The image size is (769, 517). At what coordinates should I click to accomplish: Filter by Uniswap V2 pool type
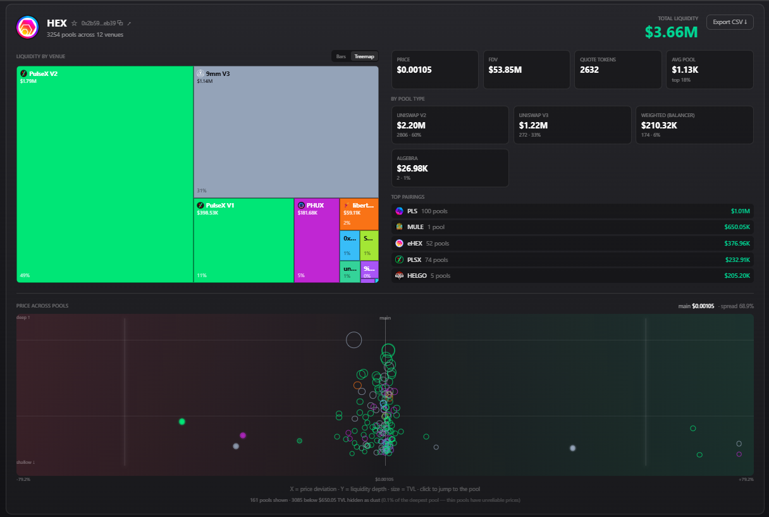(450, 125)
